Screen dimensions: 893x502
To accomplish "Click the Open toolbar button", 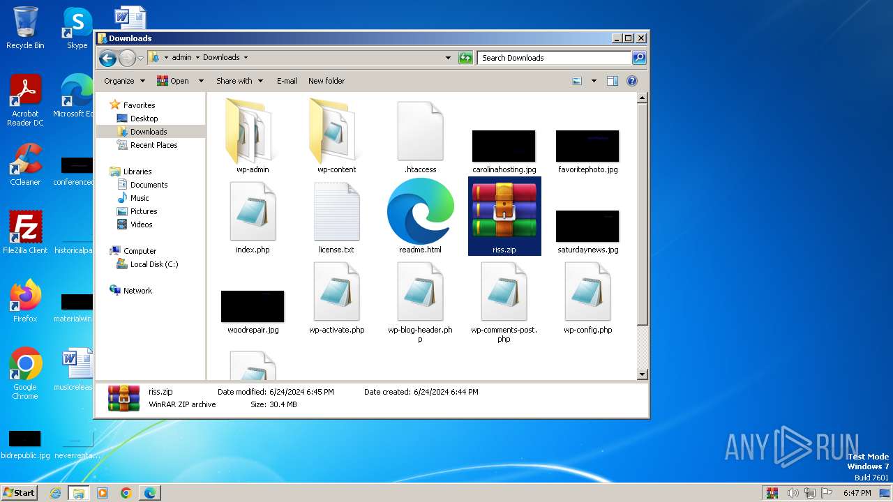I will [173, 81].
